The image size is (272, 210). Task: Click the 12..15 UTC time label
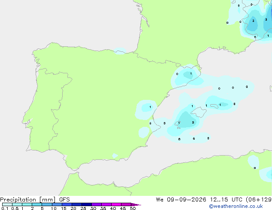click(x=219, y=200)
